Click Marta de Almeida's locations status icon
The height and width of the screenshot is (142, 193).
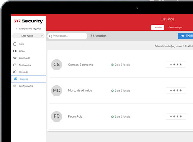point(112,91)
